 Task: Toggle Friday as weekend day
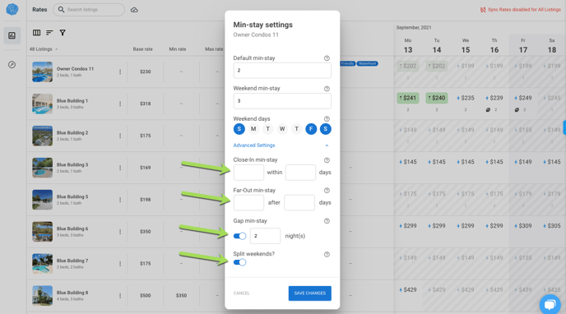(311, 129)
